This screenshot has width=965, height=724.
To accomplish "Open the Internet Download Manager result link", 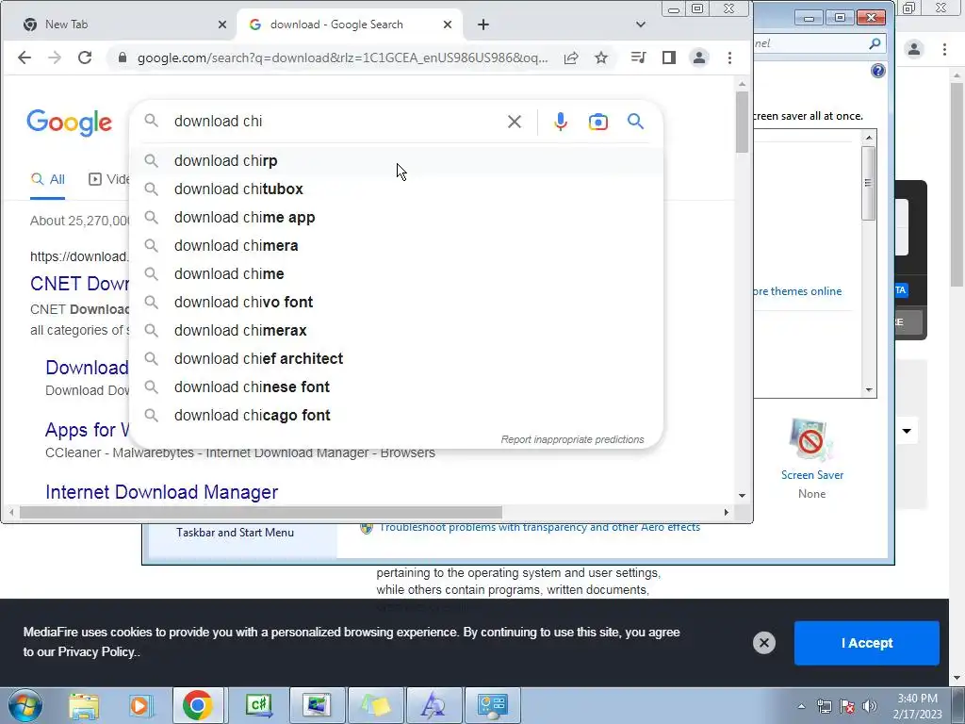I will pos(162,492).
